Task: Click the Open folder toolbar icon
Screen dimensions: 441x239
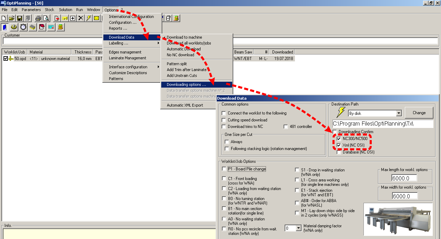Action: pos(12,18)
